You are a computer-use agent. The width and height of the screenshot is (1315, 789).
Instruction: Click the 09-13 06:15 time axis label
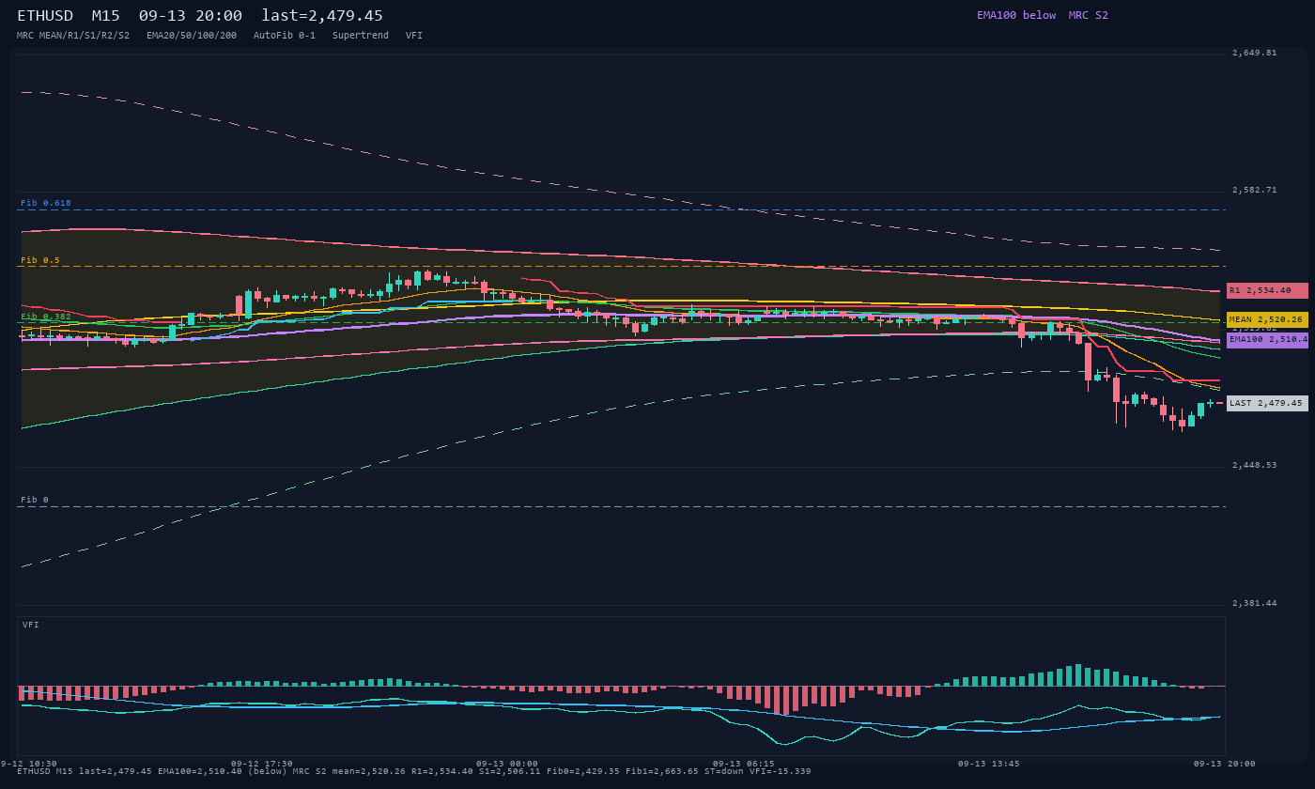744,764
